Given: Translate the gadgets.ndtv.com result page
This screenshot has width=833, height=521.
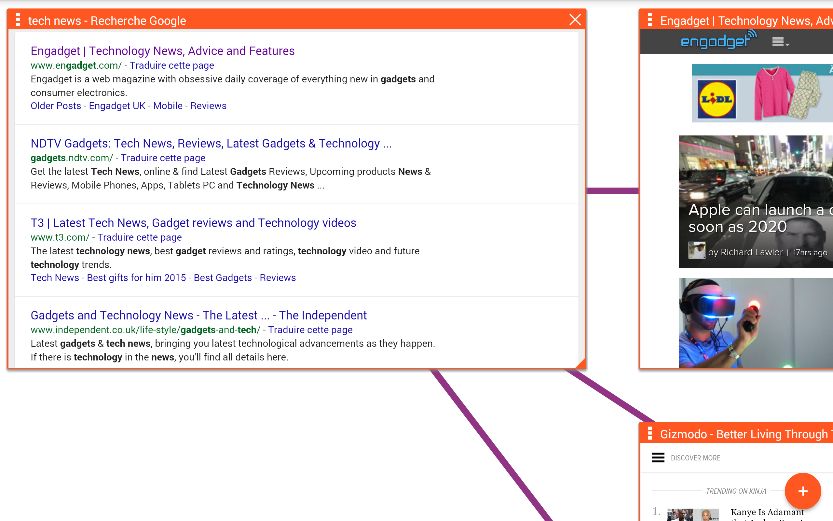Looking at the screenshot, I should click(163, 158).
